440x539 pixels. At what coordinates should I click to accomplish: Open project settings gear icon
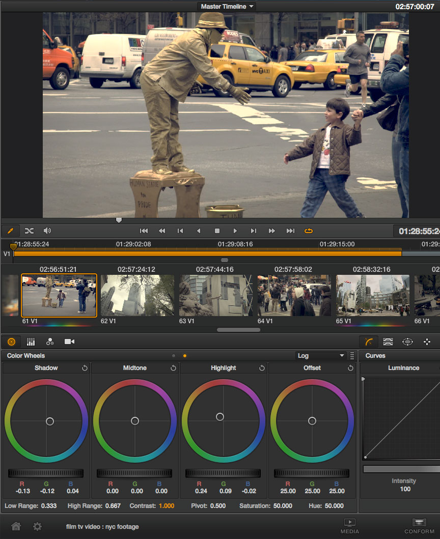37,526
